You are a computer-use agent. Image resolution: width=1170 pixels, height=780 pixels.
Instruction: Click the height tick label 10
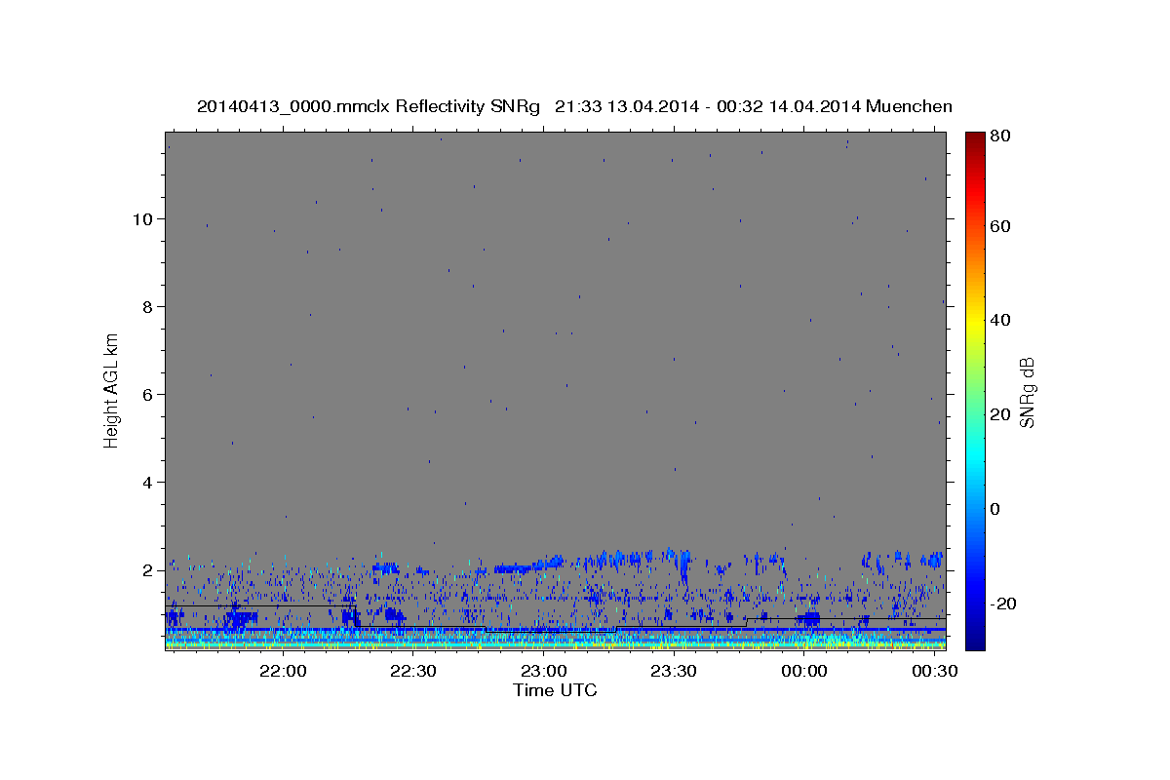[143, 218]
